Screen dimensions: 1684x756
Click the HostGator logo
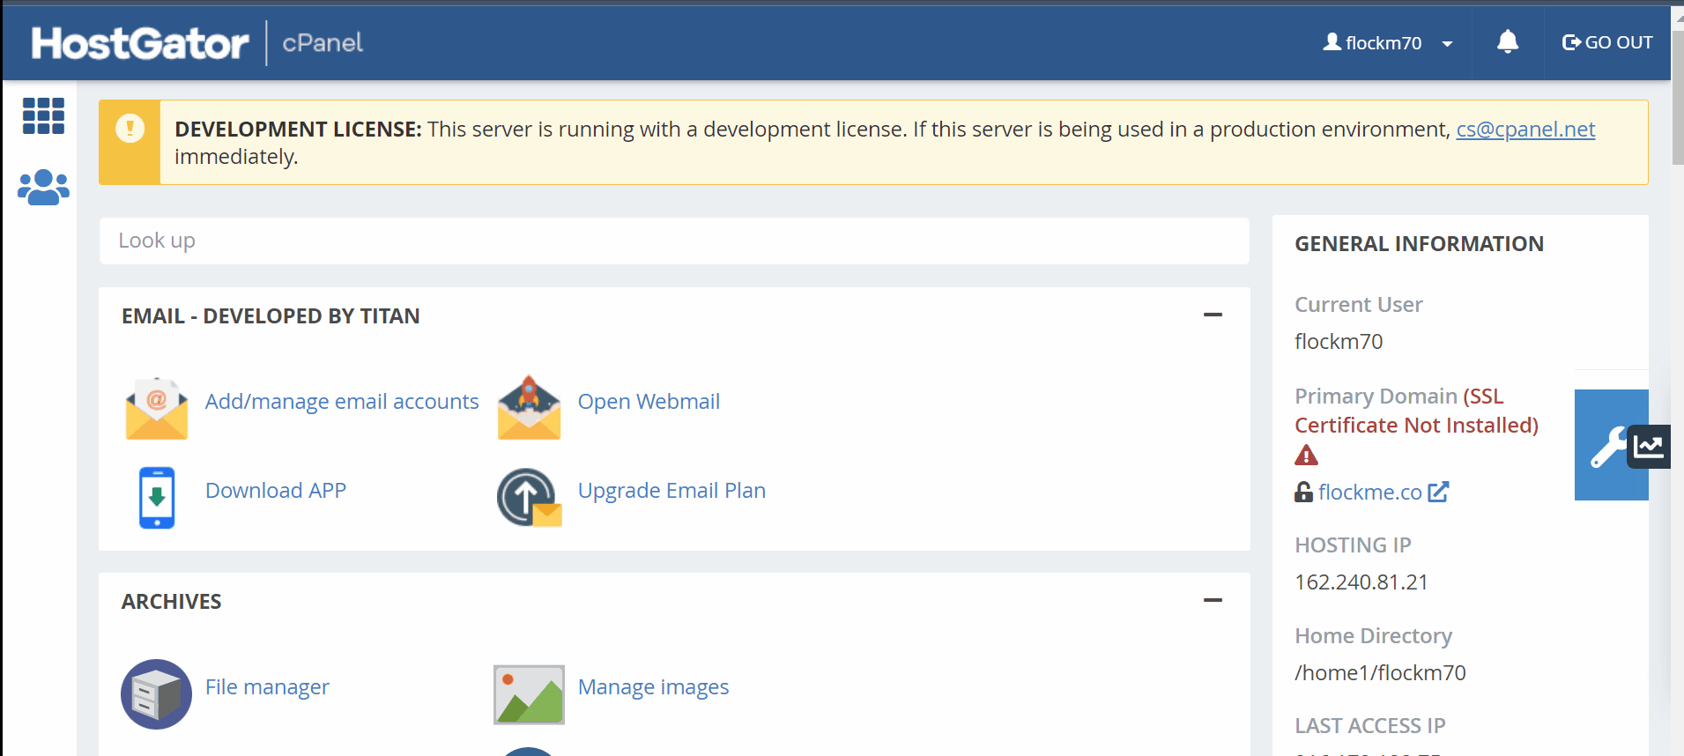(140, 42)
